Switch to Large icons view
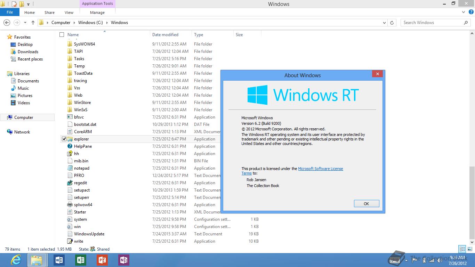 click(x=469, y=249)
